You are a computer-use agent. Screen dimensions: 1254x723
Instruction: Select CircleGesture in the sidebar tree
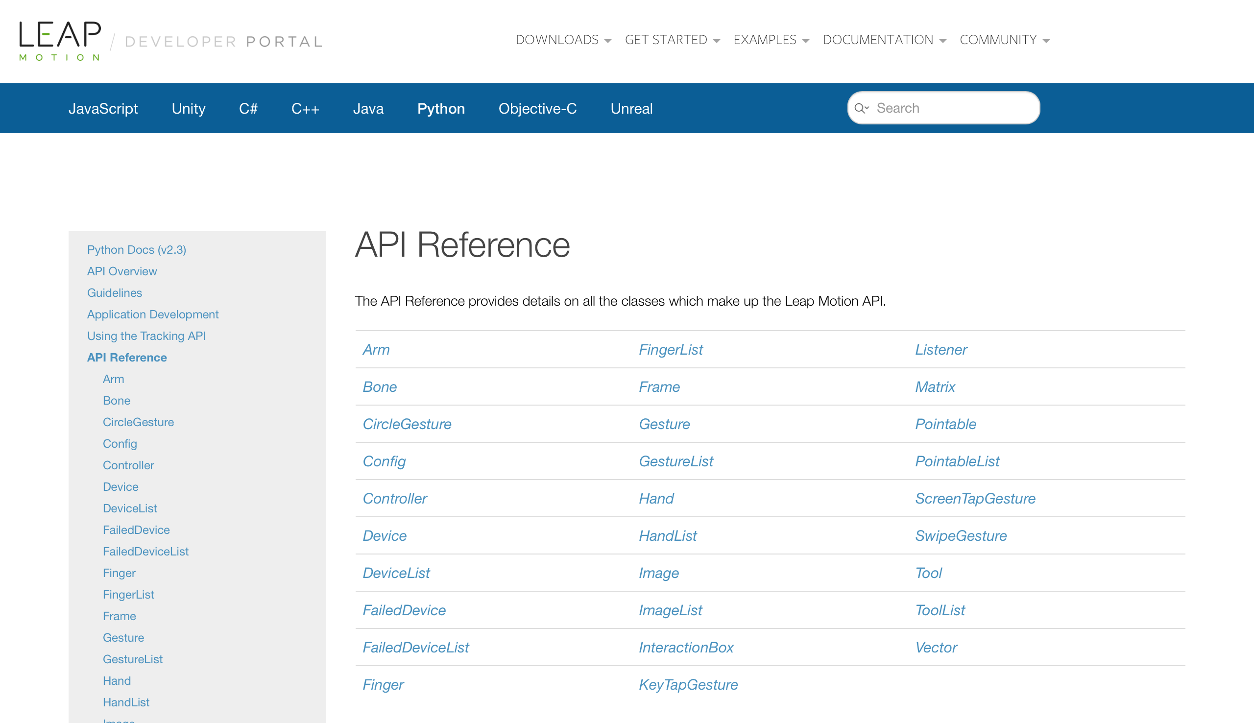(x=138, y=422)
